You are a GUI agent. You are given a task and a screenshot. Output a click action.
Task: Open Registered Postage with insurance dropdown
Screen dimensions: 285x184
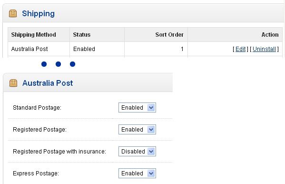click(x=137, y=152)
